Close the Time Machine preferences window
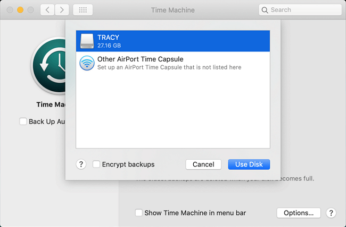 (x=10, y=10)
